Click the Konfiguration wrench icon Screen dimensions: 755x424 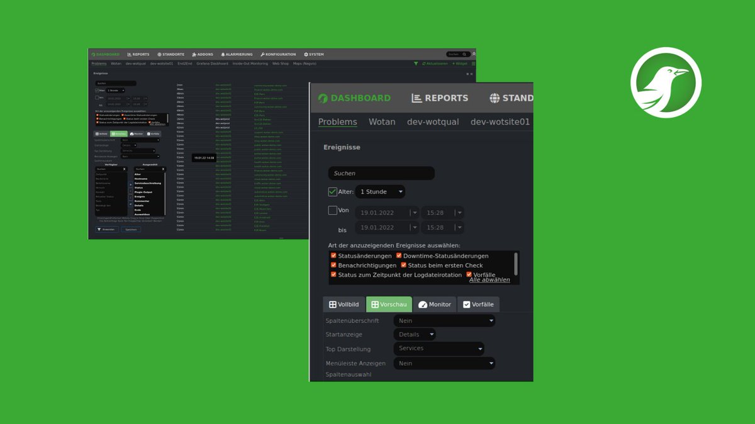coord(262,54)
